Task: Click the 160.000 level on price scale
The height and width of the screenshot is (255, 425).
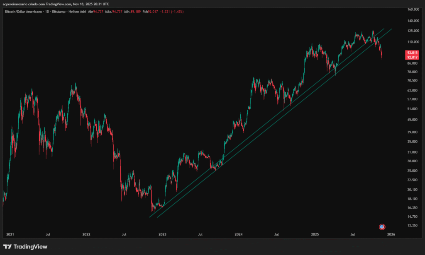Action: (x=413, y=10)
